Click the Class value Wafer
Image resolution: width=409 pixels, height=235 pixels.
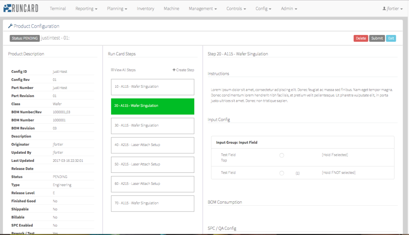(57, 104)
